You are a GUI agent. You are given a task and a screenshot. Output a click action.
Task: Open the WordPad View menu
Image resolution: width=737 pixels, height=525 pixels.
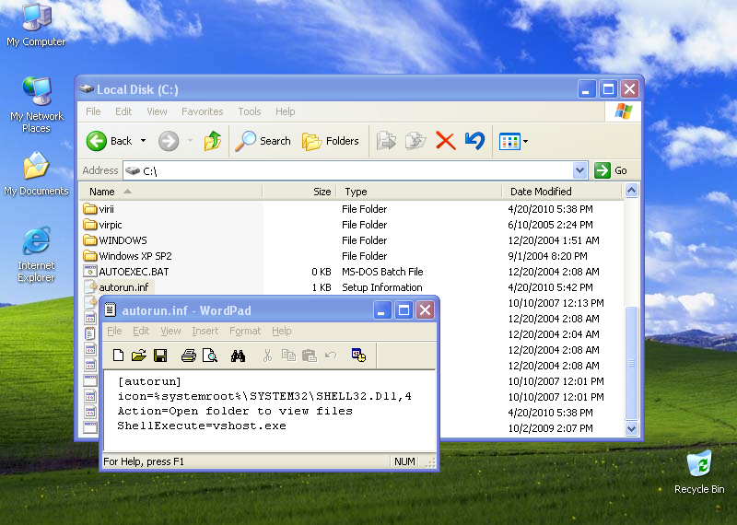(x=170, y=331)
